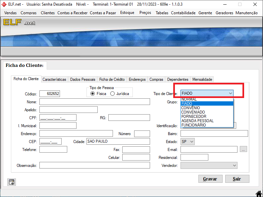Click the Código field with 602652
Image resolution: width=263 pixels, height=197 pixels.
[50, 94]
